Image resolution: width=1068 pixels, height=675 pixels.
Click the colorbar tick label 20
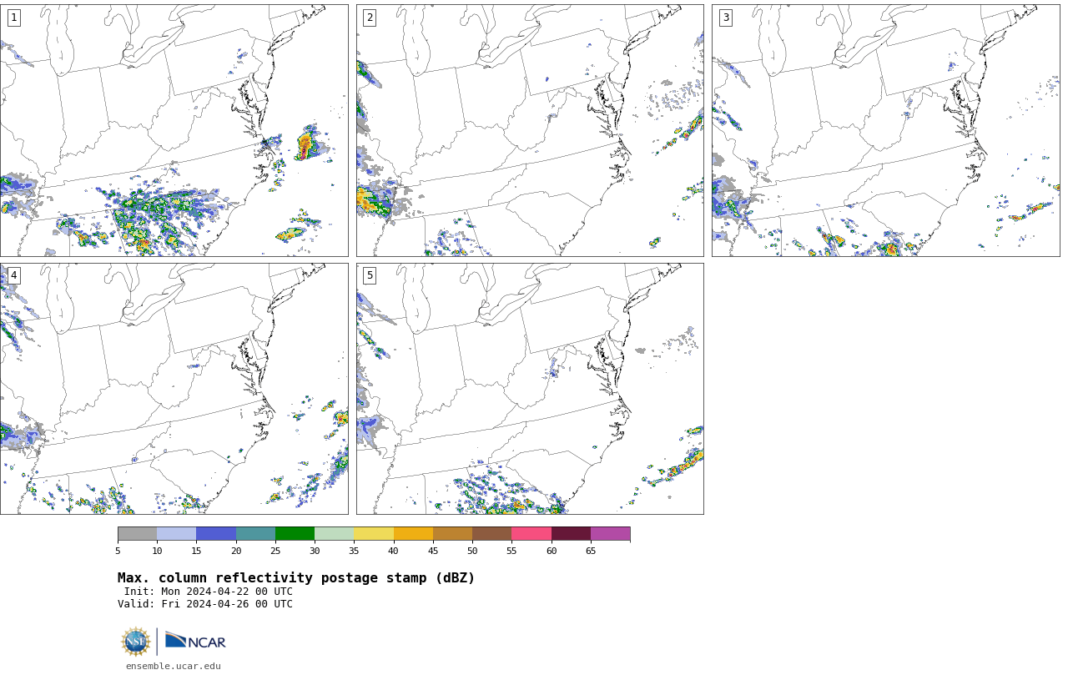click(236, 551)
